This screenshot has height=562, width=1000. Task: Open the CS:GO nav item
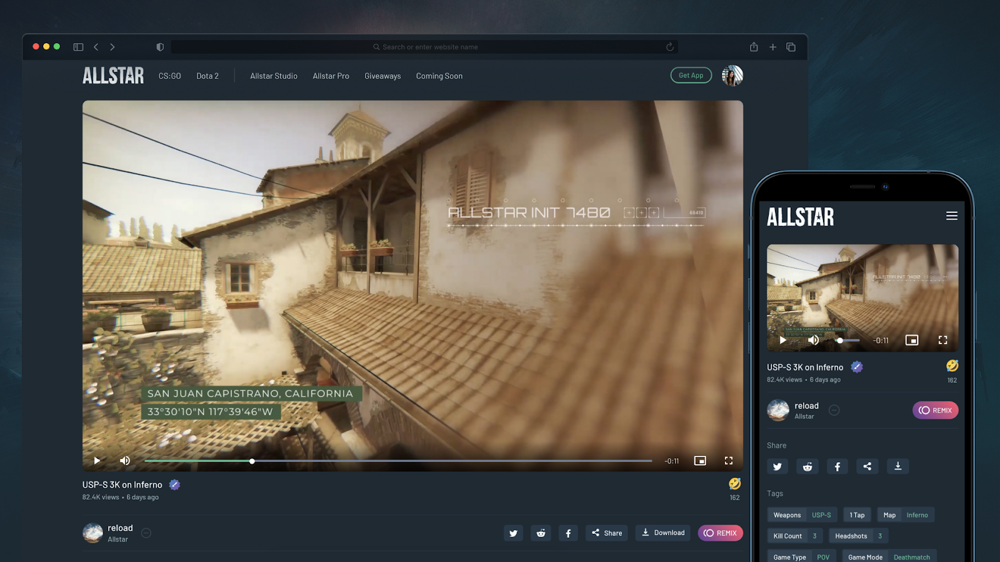click(x=169, y=76)
